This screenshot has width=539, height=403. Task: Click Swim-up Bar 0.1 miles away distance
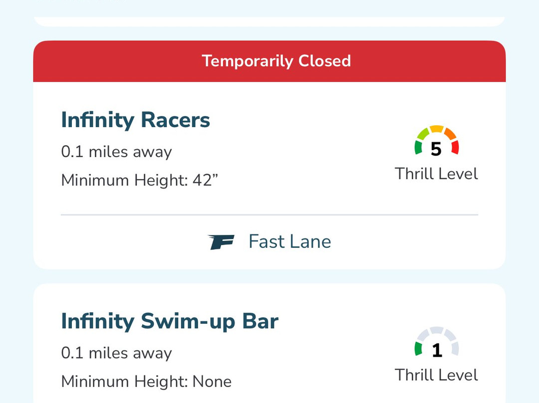coord(116,353)
